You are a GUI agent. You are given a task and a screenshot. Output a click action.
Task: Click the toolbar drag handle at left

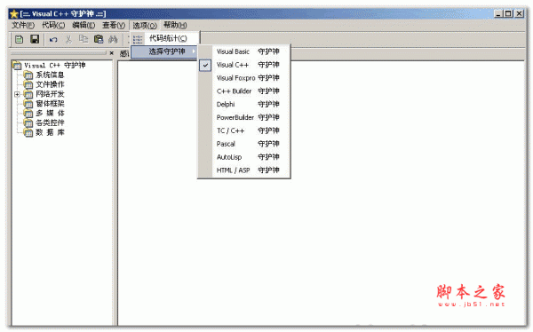(12, 40)
